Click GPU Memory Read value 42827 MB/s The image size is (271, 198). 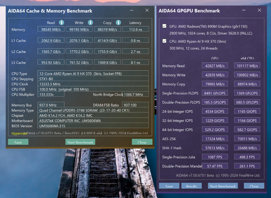pos(215,66)
